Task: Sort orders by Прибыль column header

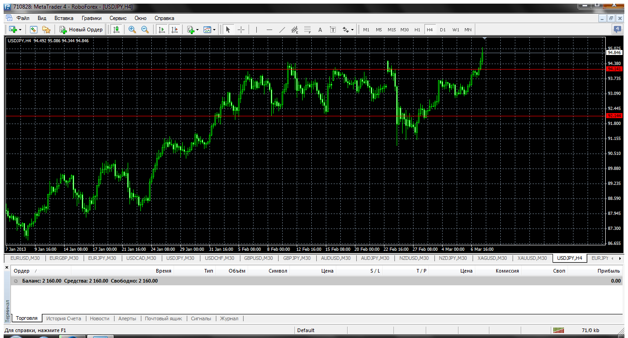Action: [608, 271]
